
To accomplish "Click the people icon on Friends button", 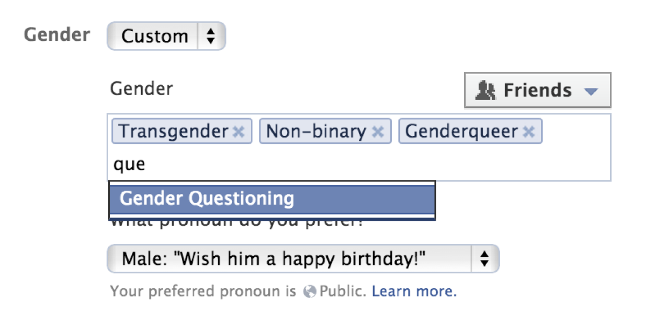I will click(485, 91).
